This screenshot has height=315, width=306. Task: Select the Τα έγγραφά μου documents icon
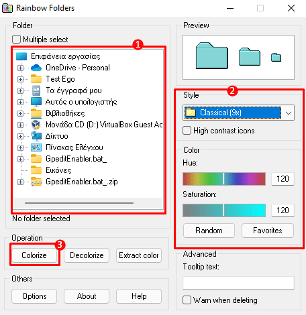pyautogui.click(x=36, y=90)
